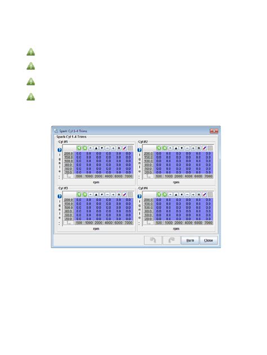Click the Cyl #2 fetch-from-ECU green icon
This screenshot has width=267, height=355.
[x=159, y=148]
